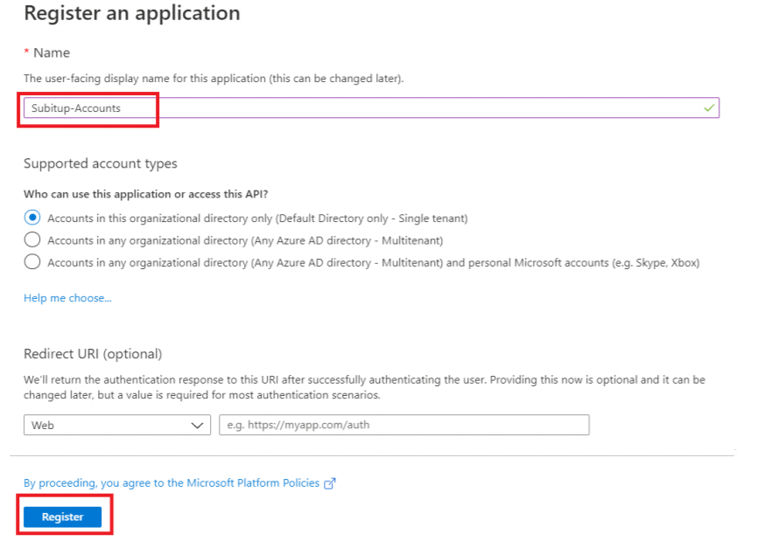Click the green validation checkmark in Name field
This screenshot has width=757, height=541.
pyautogui.click(x=710, y=108)
